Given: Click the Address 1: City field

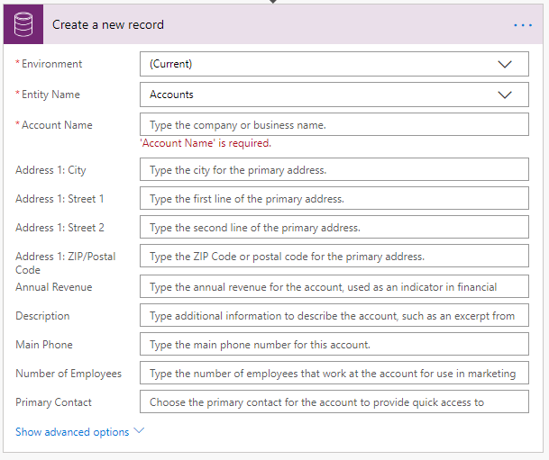Looking at the screenshot, I should coord(334,169).
